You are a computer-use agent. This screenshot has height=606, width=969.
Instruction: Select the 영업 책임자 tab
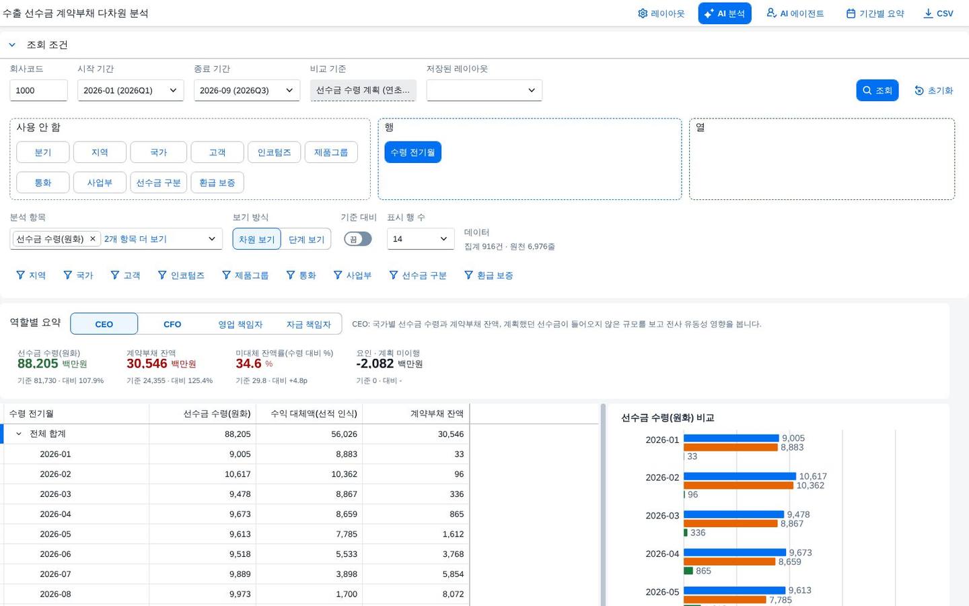click(x=240, y=324)
